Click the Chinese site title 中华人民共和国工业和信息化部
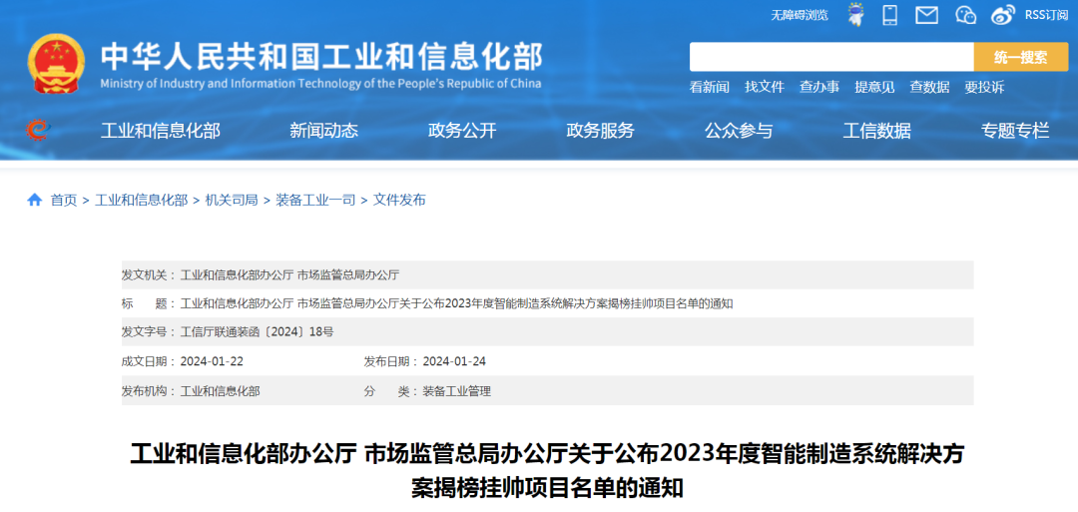 (321, 56)
